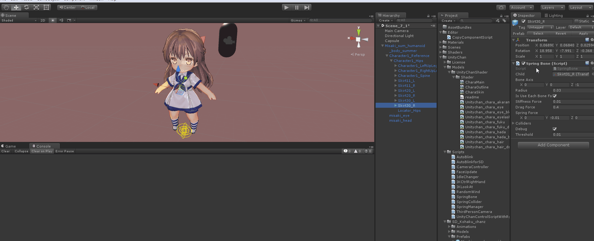Open Spring Bone gear menu

coord(592,63)
